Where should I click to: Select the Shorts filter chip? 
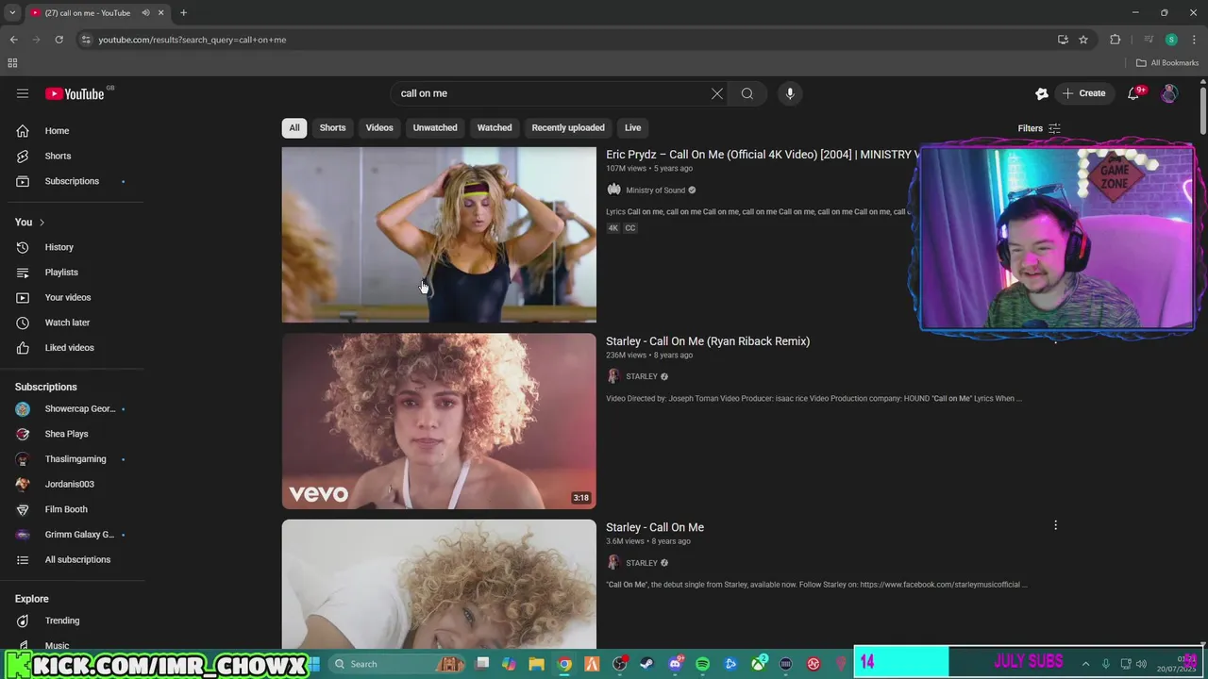point(332,127)
